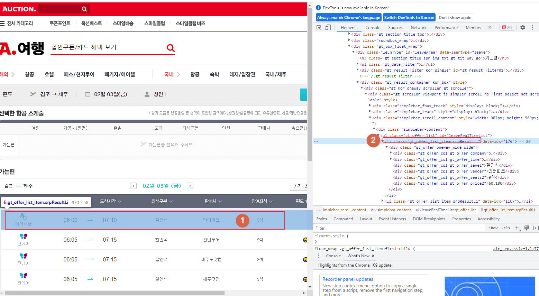Open the Event Listeners tab
Screen dimensions: 539x296
392,219
